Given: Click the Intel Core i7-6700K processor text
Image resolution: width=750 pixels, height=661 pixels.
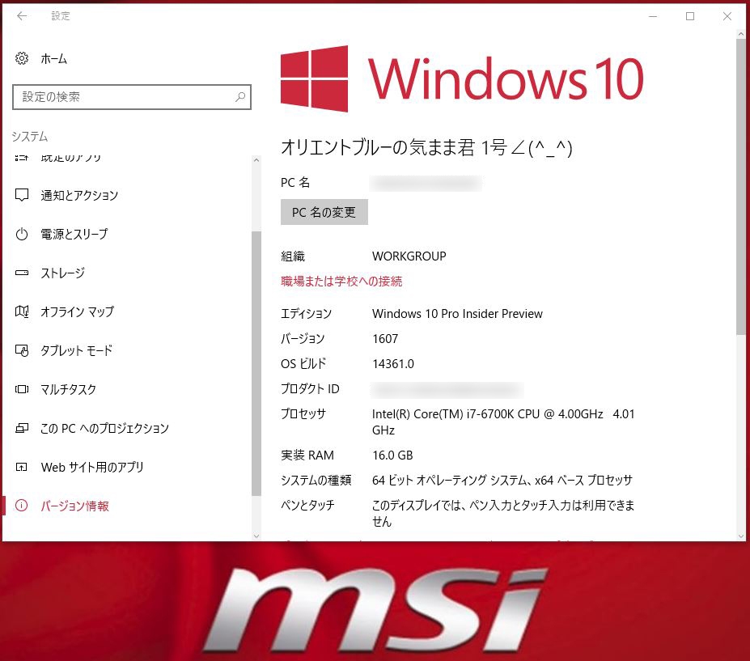Looking at the screenshot, I should click(x=503, y=422).
